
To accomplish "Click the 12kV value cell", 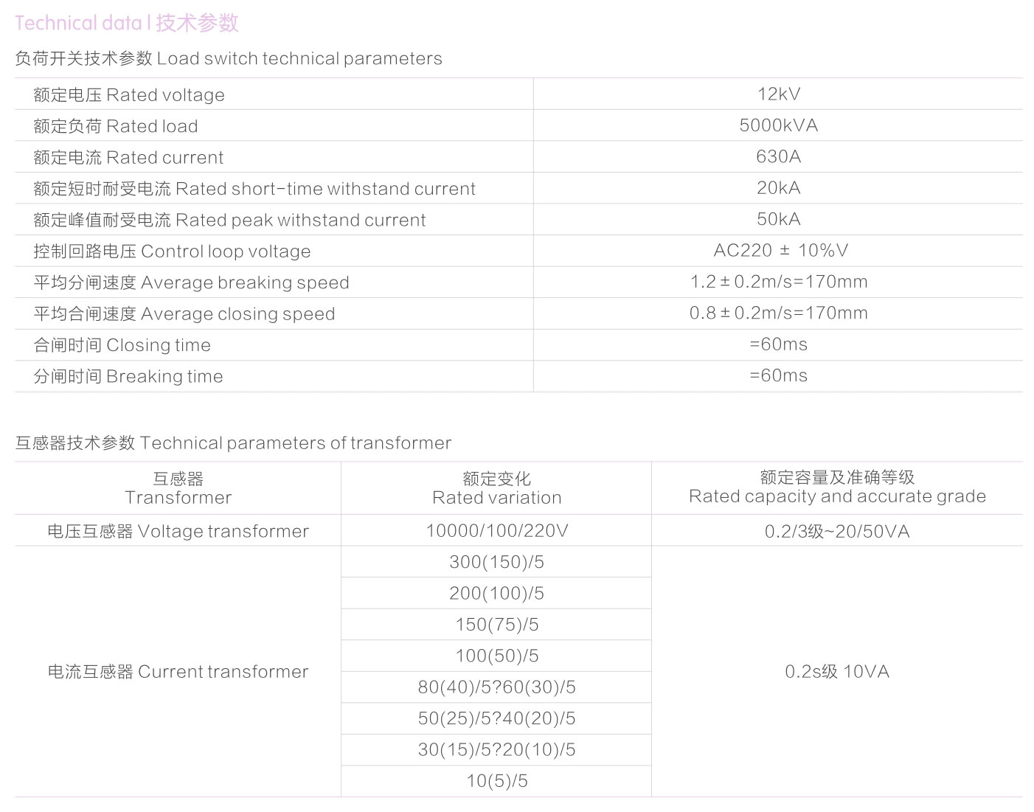I will [x=778, y=94].
